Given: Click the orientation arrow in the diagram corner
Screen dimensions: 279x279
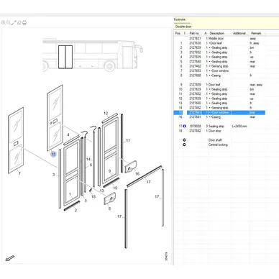Looking at the screenshot, I should pos(10,258).
